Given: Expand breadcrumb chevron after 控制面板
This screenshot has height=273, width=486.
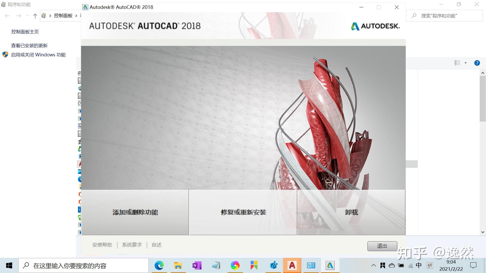Looking at the screenshot, I should [x=76, y=16].
